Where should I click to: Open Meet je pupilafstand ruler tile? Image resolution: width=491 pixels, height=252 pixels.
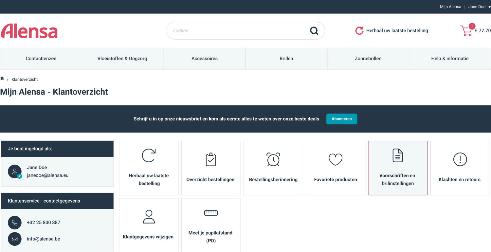tap(211, 225)
